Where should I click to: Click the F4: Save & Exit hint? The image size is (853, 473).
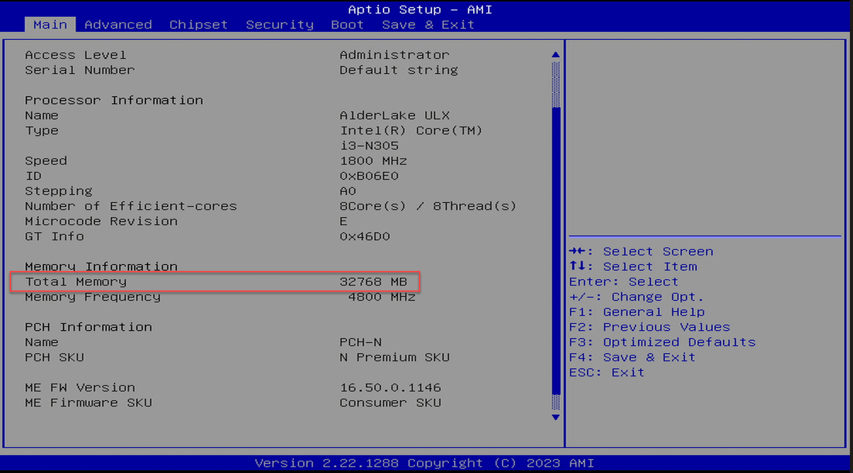[632, 357]
